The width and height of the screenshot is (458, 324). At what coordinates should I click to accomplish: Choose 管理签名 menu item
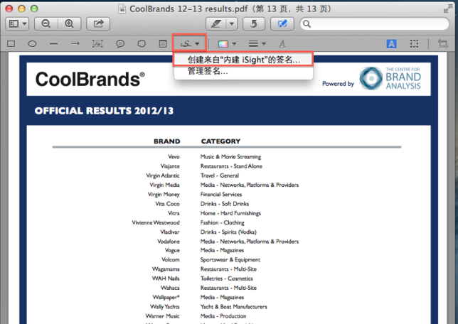point(243,71)
